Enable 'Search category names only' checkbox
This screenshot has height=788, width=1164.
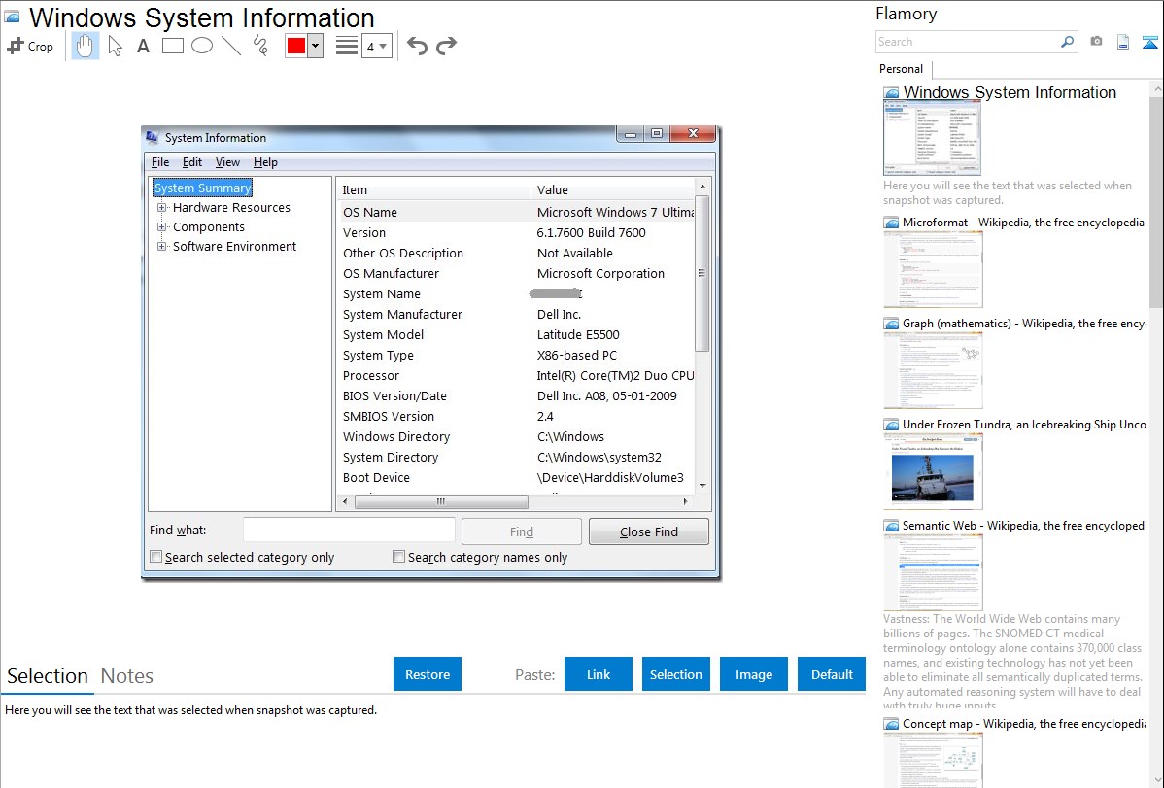coord(398,557)
